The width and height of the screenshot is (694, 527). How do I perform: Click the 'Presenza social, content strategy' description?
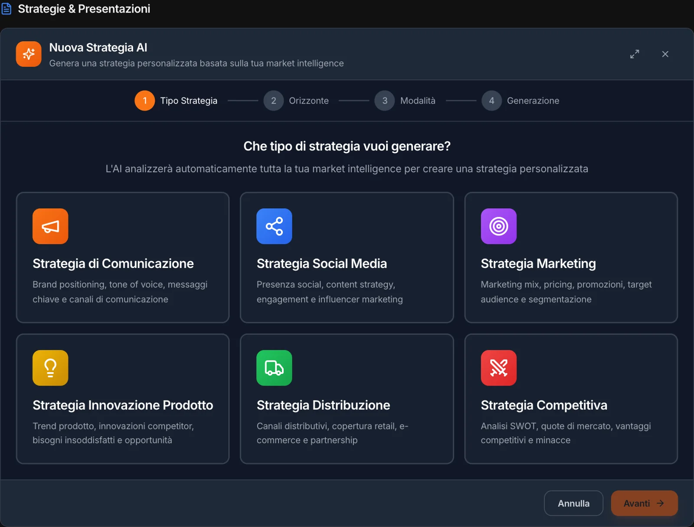click(330, 292)
